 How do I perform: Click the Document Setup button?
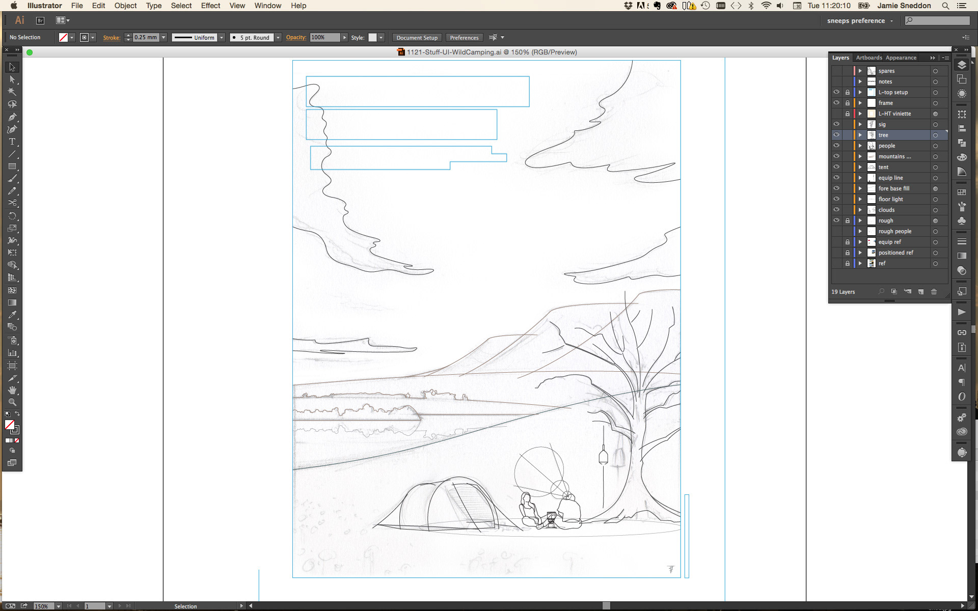pyautogui.click(x=417, y=38)
